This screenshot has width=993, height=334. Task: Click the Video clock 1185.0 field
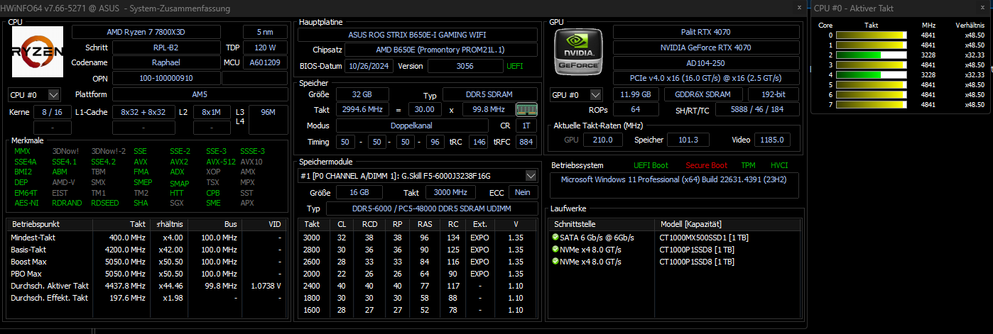point(772,140)
